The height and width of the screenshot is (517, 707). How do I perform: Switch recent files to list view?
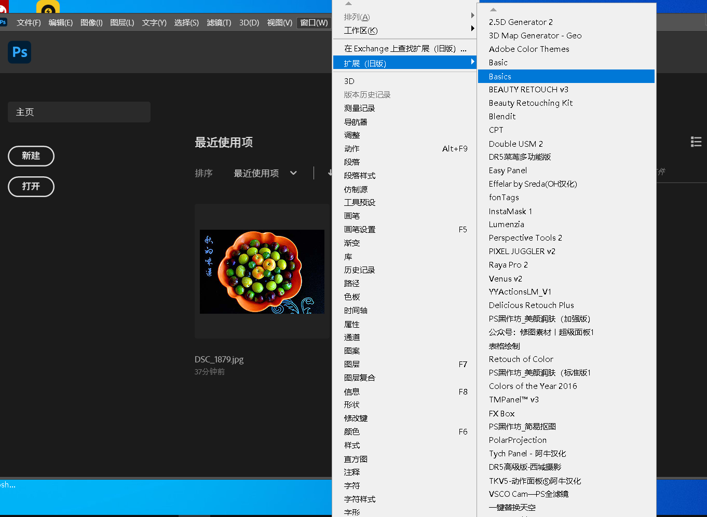click(696, 141)
